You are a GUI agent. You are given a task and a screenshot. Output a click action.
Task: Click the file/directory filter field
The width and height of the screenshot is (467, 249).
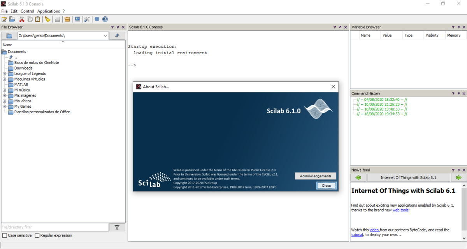point(55,227)
